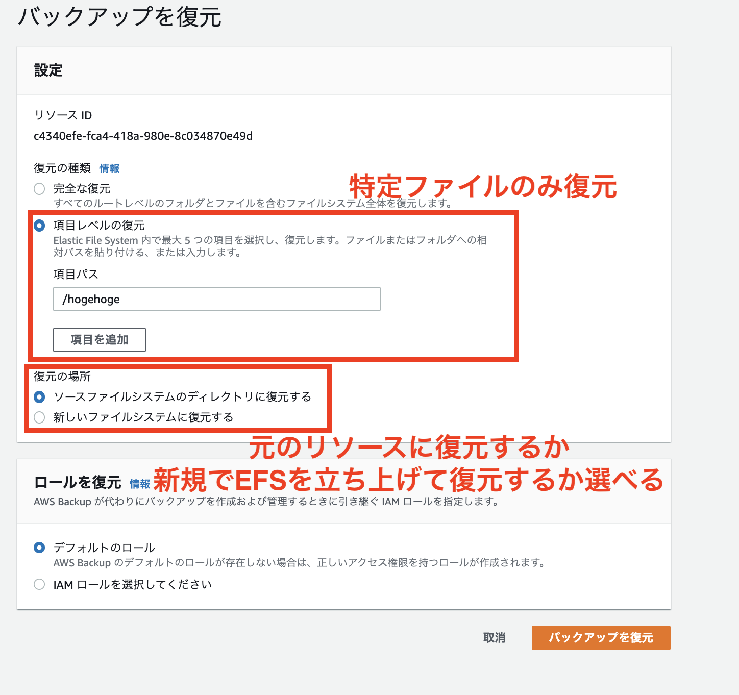
Task: Select the 完全な復元 radio option
Action: [39, 189]
